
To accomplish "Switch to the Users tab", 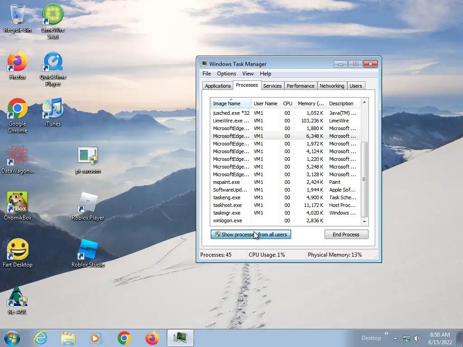I will (356, 86).
